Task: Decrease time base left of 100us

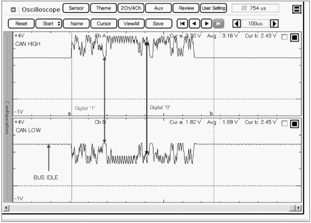Action: point(237,23)
